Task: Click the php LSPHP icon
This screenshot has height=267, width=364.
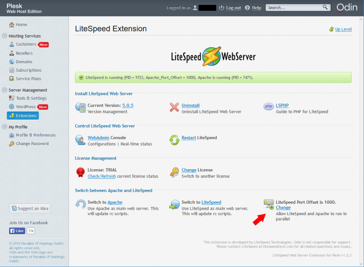Action: click(268, 106)
